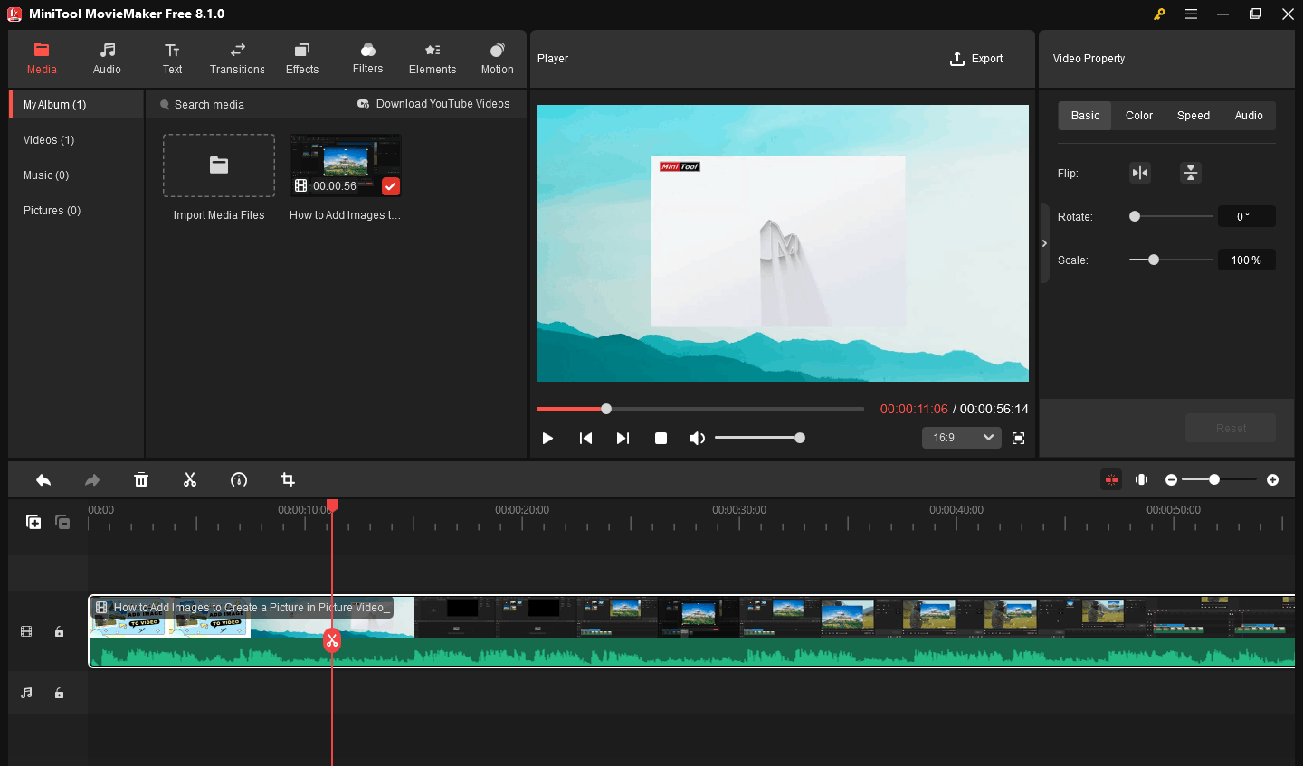Open the Text tool tab
1303x766 pixels.
pyautogui.click(x=172, y=59)
